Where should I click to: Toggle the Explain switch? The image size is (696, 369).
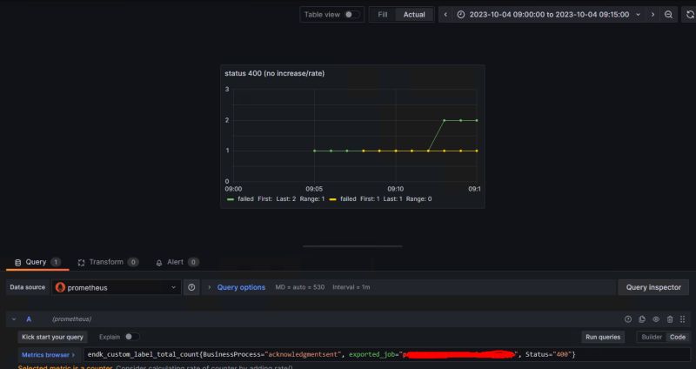(131, 337)
